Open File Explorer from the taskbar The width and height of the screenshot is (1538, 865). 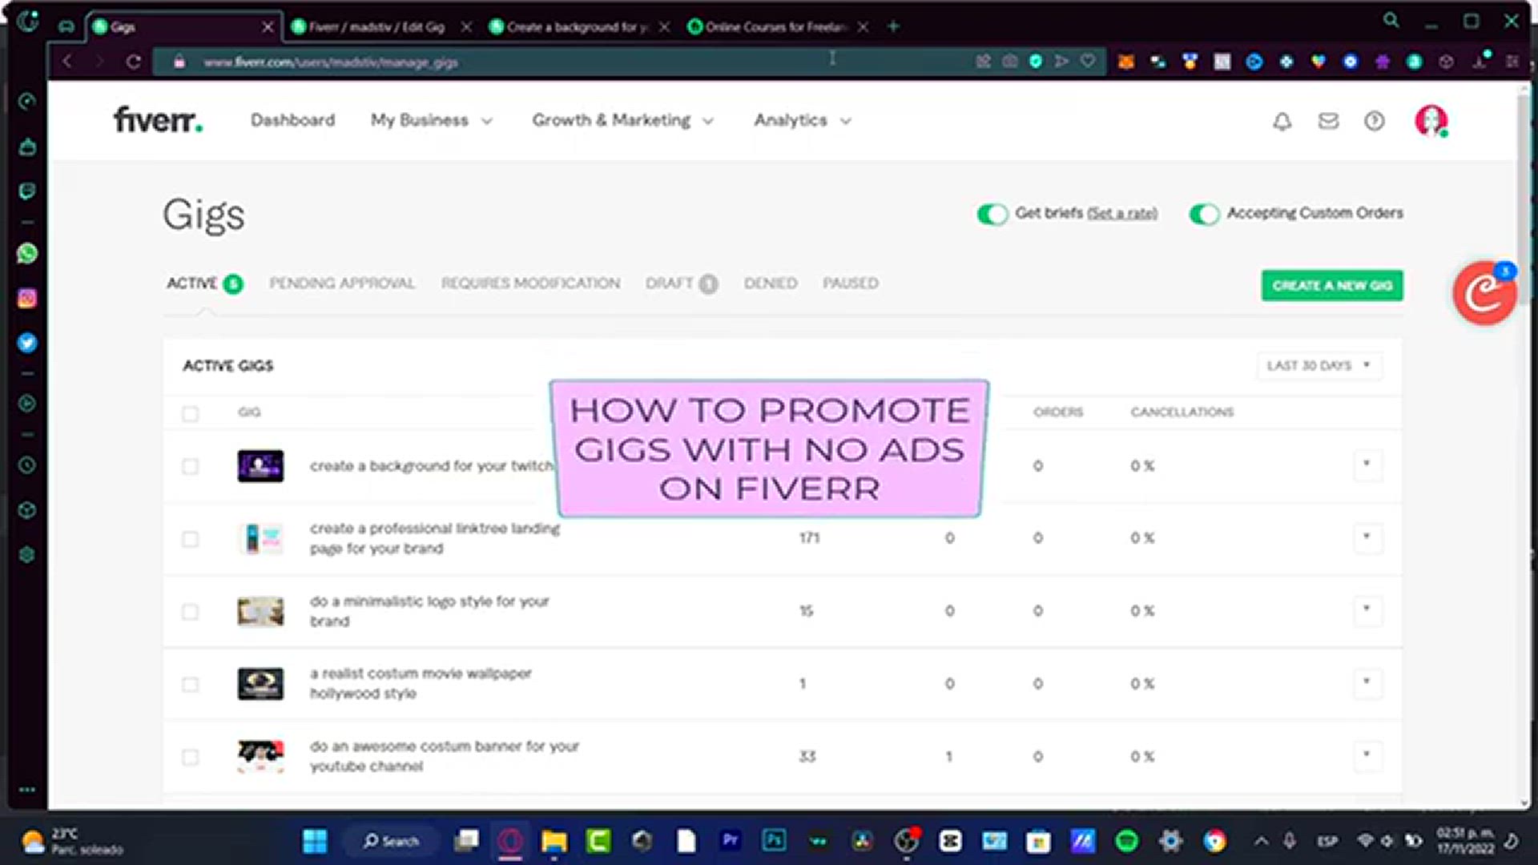click(554, 841)
